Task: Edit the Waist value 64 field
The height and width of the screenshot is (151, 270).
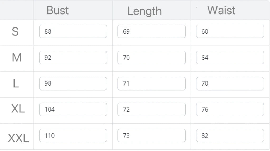Action: pyautogui.click(x=230, y=58)
